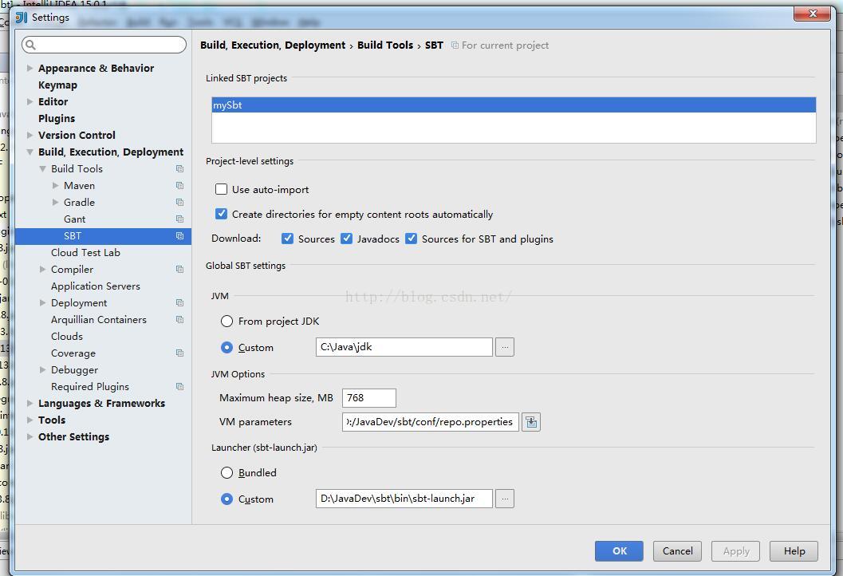Open Arquillian Containers settings
The image size is (843, 576).
click(x=98, y=319)
